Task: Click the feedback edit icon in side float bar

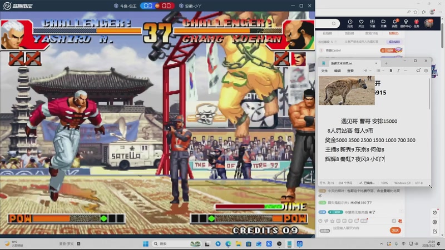Action: click(x=435, y=232)
